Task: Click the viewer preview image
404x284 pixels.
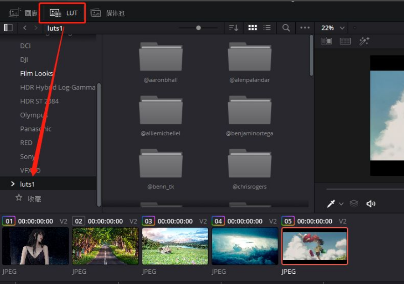Action: coord(387,115)
